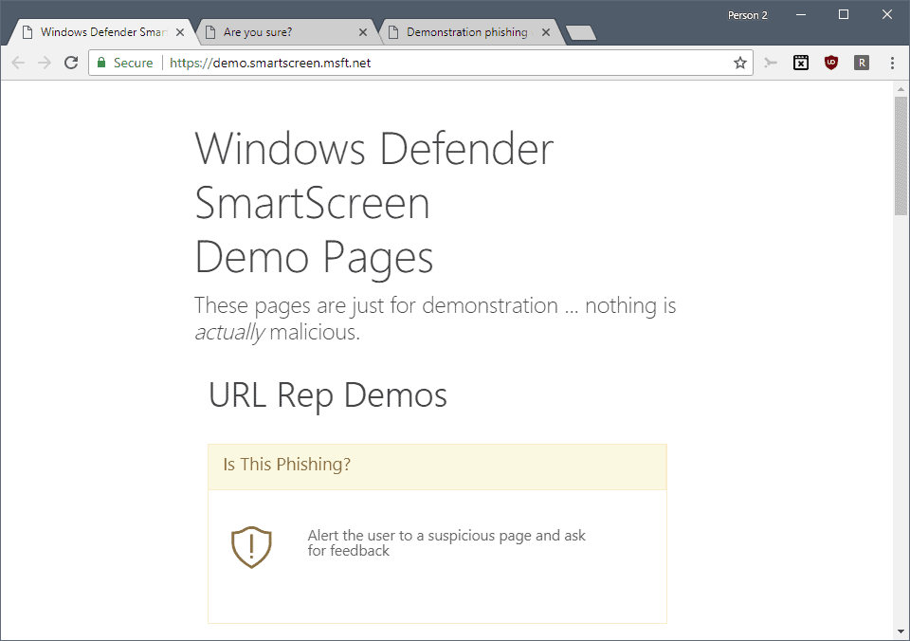Screen dimensions: 910x641
Task: Open a new tab with the new tab button
Action: [x=581, y=31]
